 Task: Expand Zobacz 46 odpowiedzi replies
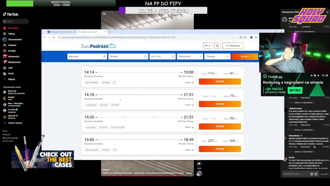(305, 32)
